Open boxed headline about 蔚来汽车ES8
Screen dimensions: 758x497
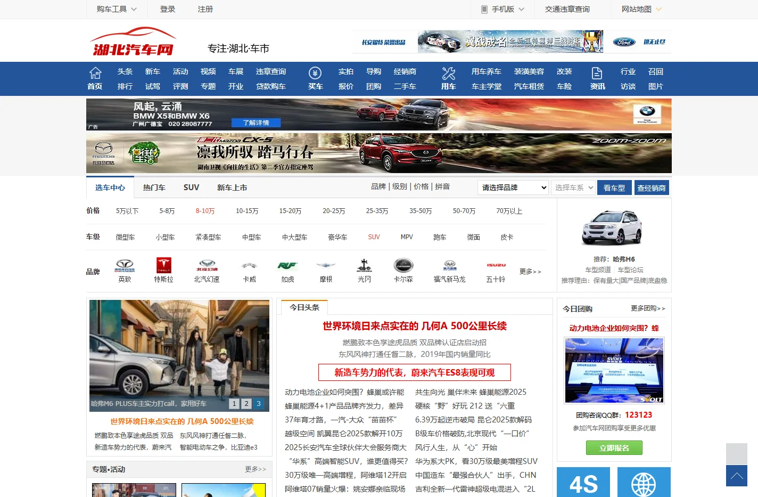coord(414,372)
